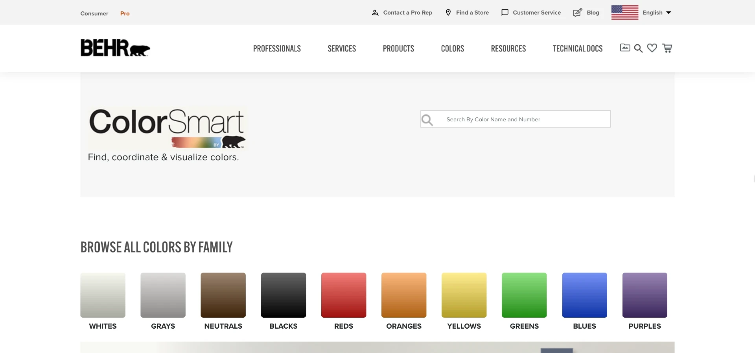Switch to the Consumer site

[94, 13]
